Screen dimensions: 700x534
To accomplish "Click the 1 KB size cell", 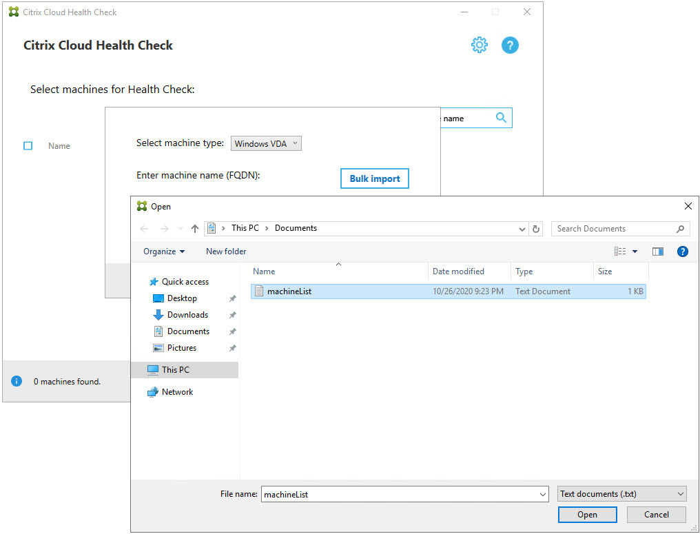I will (x=635, y=291).
